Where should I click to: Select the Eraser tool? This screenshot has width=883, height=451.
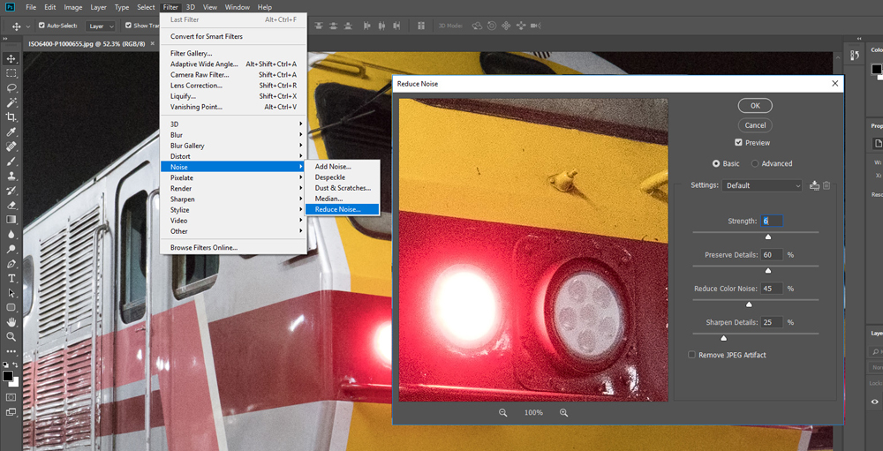11,205
